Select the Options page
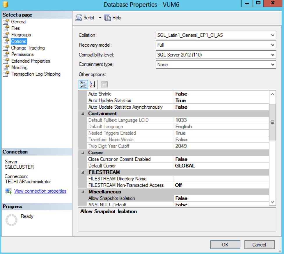The image size is (284, 254). pyautogui.click(x=19, y=41)
